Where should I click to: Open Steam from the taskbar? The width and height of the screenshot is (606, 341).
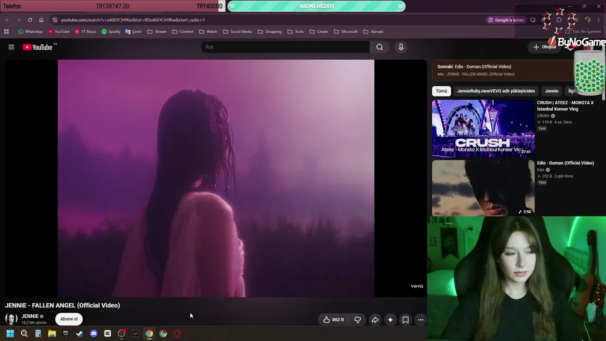point(80,333)
